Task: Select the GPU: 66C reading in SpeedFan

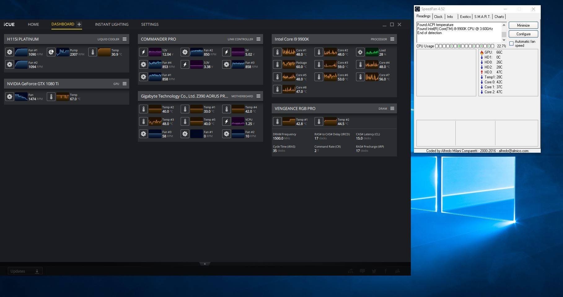Action: click(491, 52)
